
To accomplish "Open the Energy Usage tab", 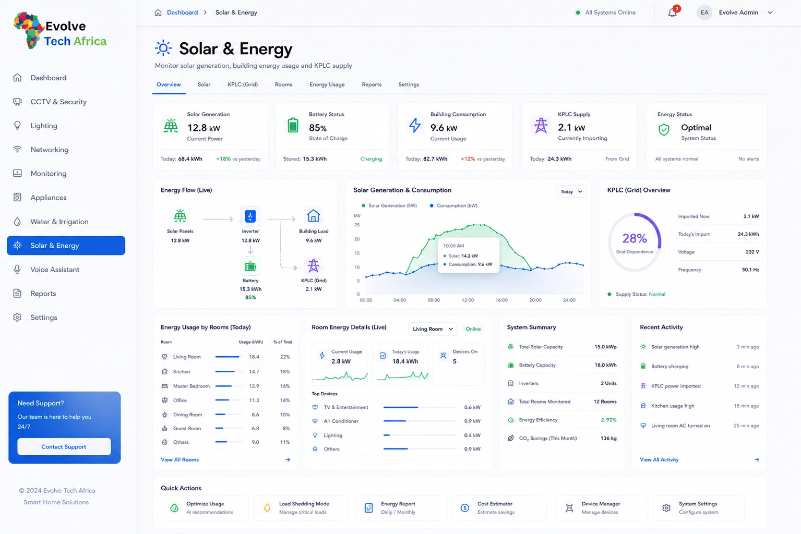I will point(327,84).
